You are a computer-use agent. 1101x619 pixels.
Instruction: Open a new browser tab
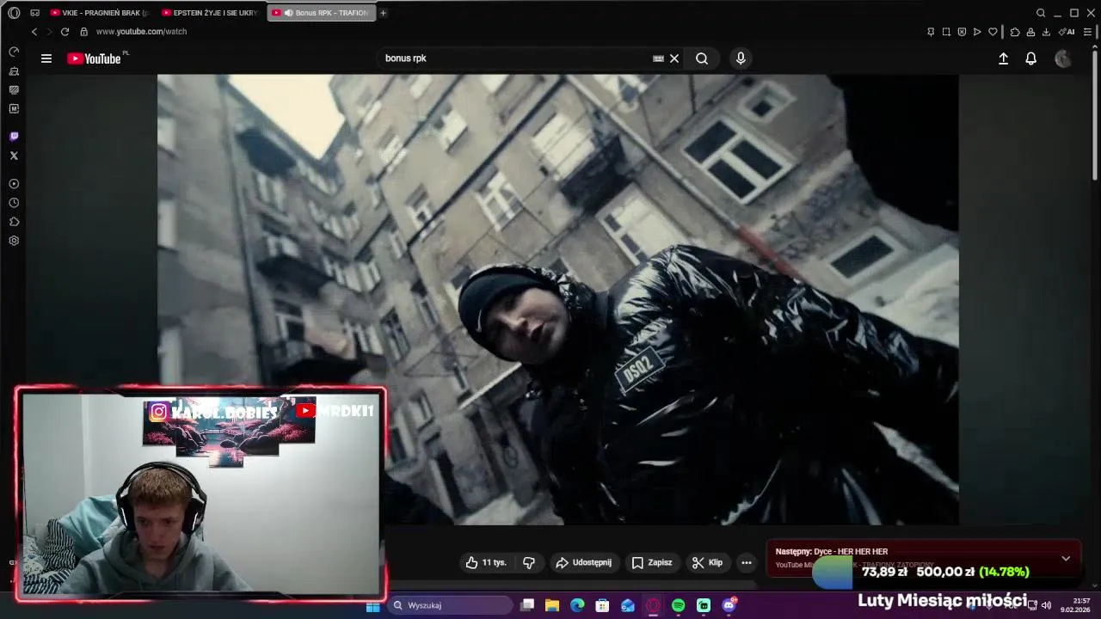[383, 13]
